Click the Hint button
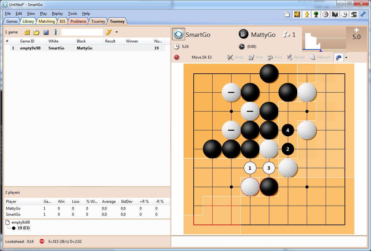The width and height of the screenshot is (371, 251). [x=255, y=57]
